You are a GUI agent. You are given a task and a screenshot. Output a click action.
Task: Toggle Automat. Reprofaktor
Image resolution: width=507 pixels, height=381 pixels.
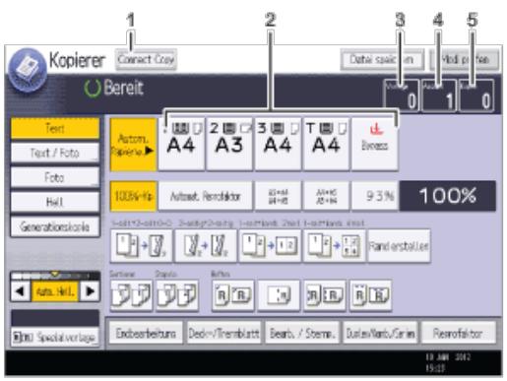tap(206, 196)
